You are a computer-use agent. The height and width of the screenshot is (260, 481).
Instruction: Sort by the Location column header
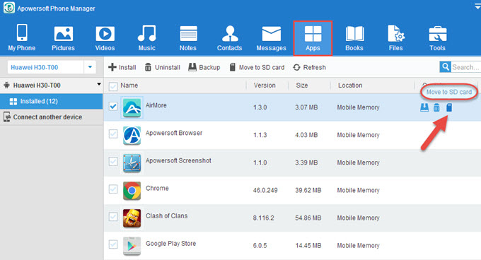350,85
